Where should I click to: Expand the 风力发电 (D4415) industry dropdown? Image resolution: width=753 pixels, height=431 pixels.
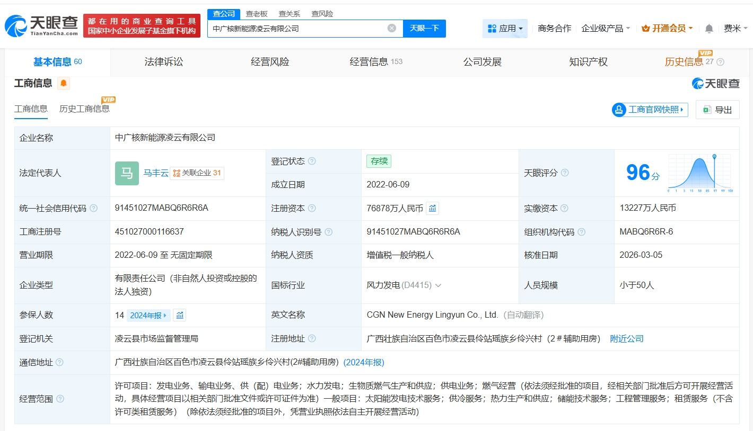click(438, 285)
